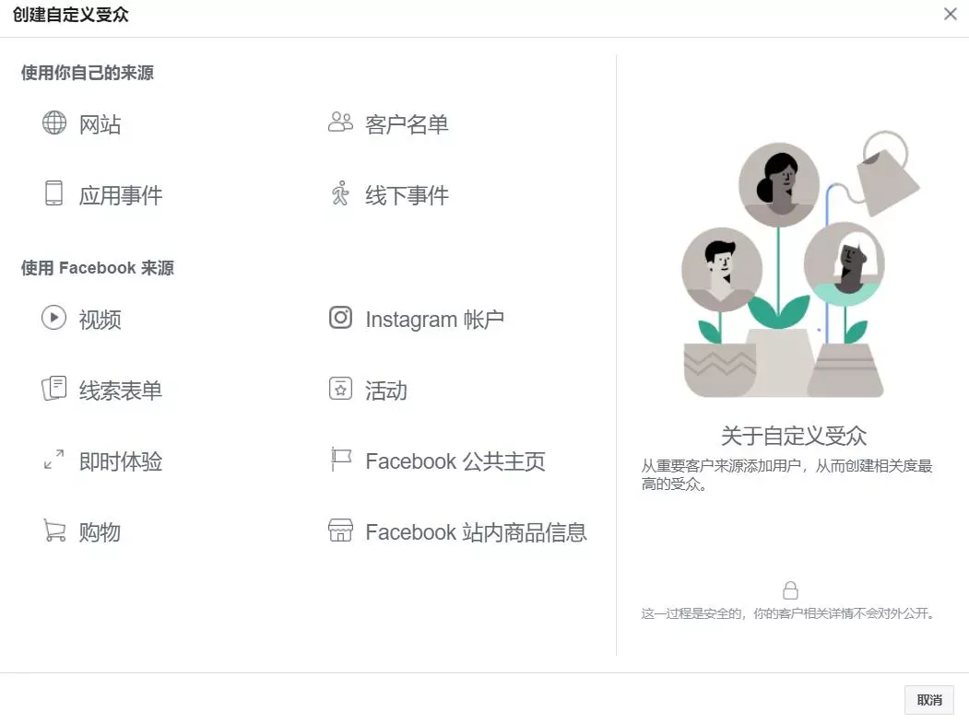Click the walking person icon for 线下事件

[340, 193]
